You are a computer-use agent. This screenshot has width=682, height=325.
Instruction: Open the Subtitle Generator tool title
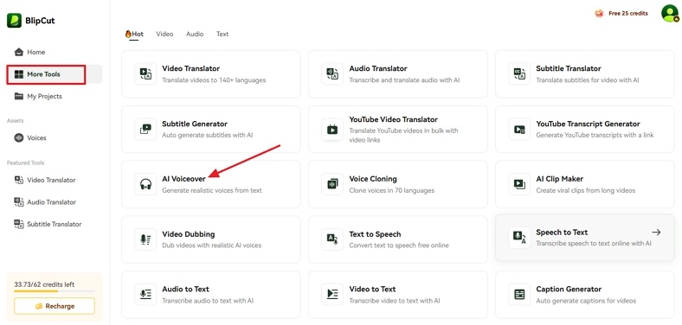[x=195, y=124]
